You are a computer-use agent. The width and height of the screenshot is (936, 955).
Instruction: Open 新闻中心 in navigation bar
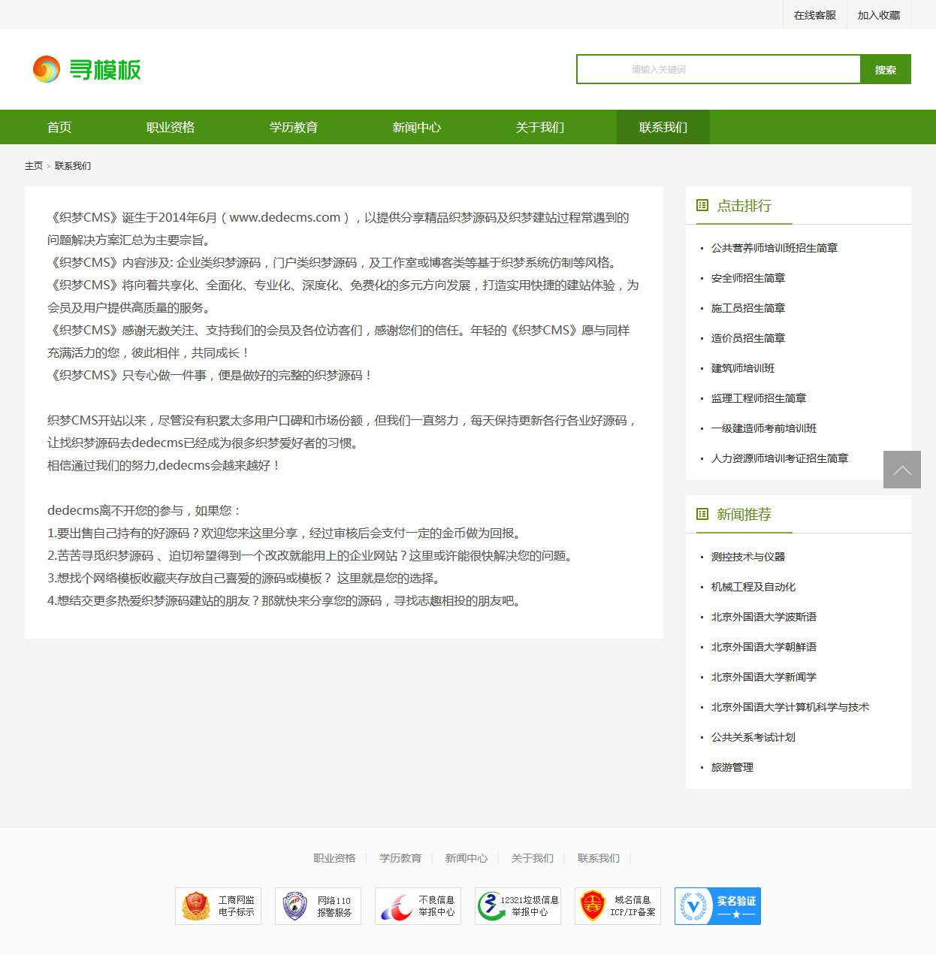pos(417,127)
